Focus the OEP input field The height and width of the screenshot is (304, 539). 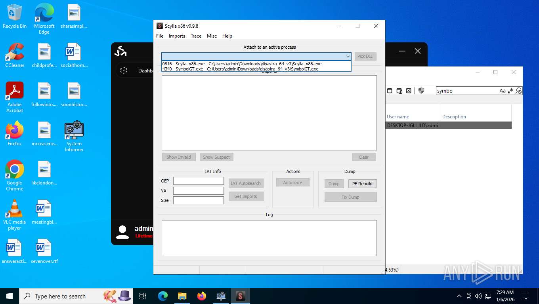pyautogui.click(x=199, y=181)
